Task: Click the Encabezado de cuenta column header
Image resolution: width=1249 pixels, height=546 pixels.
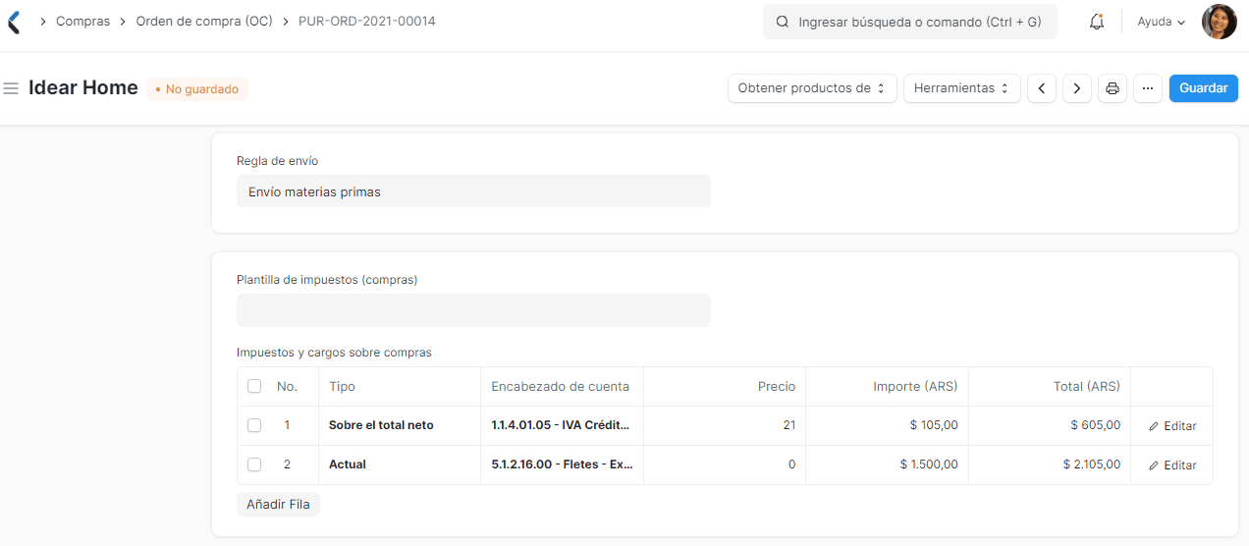Action: [x=563, y=387]
